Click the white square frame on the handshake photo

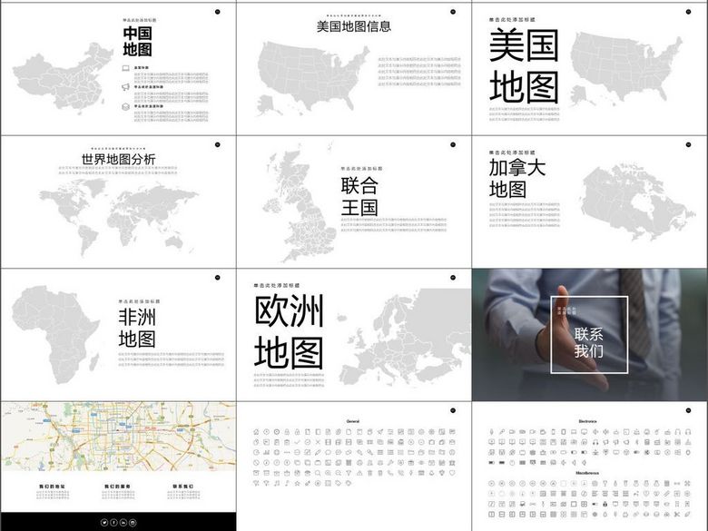[589, 335]
